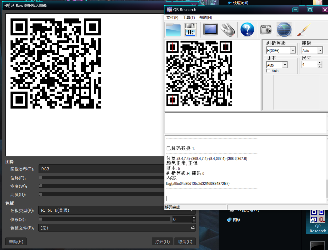The width and height of the screenshot is (328, 250).
Task: Click the 取消(C) button
Action: tap(185, 242)
